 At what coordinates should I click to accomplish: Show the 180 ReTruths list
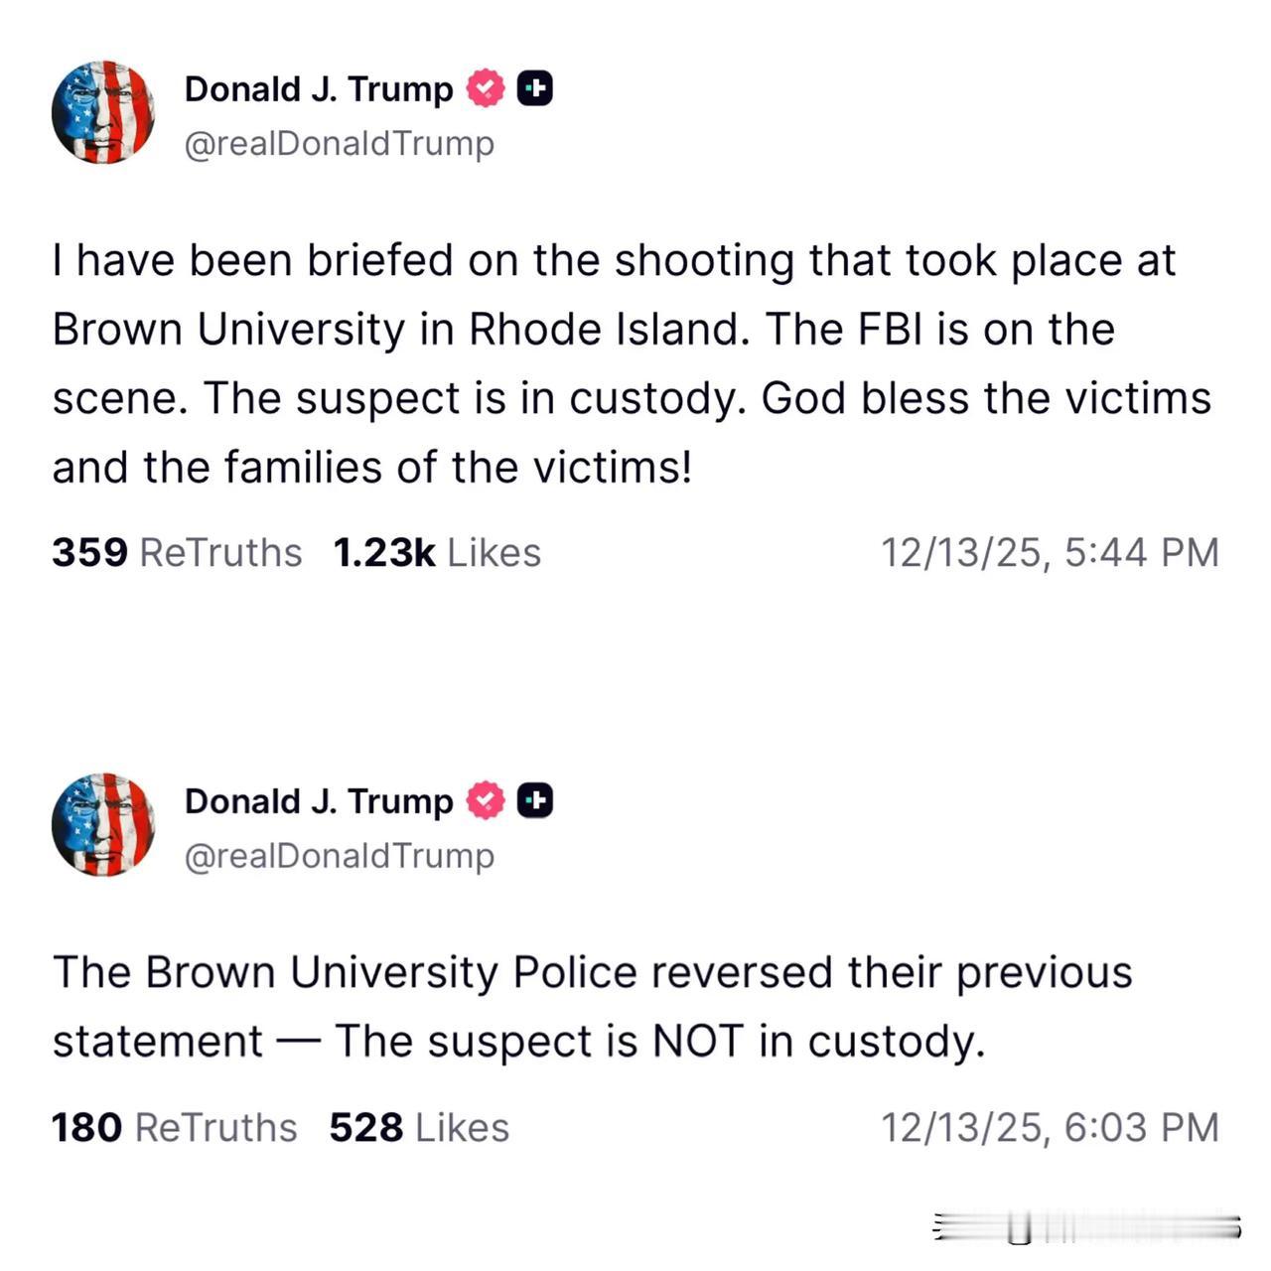tap(174, 1127)
